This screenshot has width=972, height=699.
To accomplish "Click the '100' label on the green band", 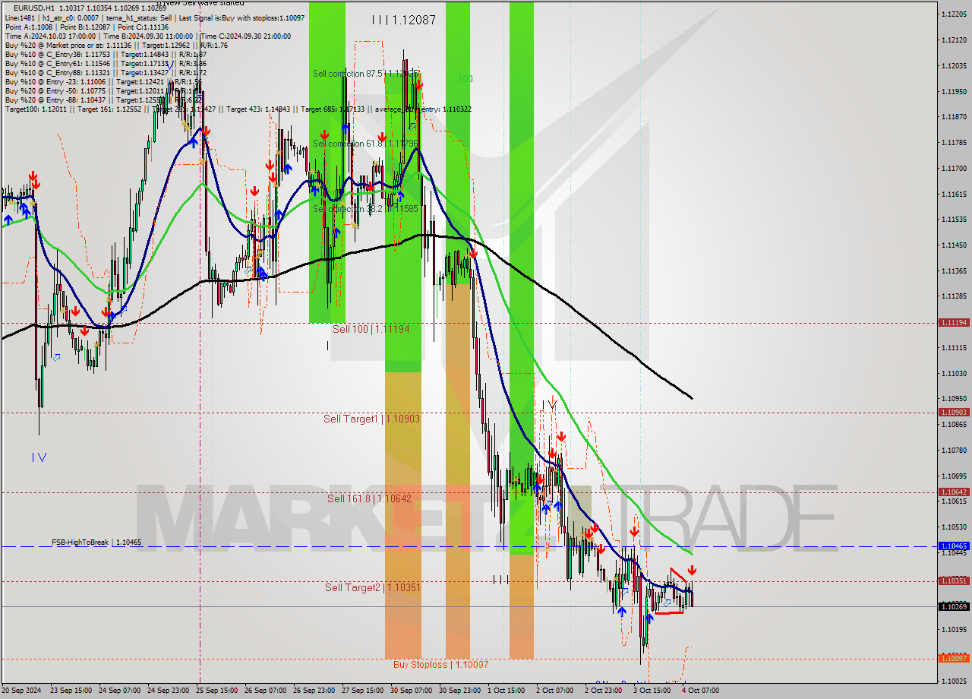I will 465,78.
